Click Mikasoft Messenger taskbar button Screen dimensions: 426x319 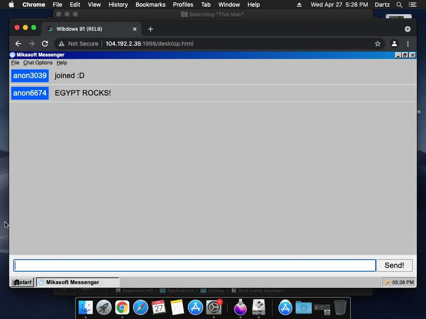click(78, 282)
